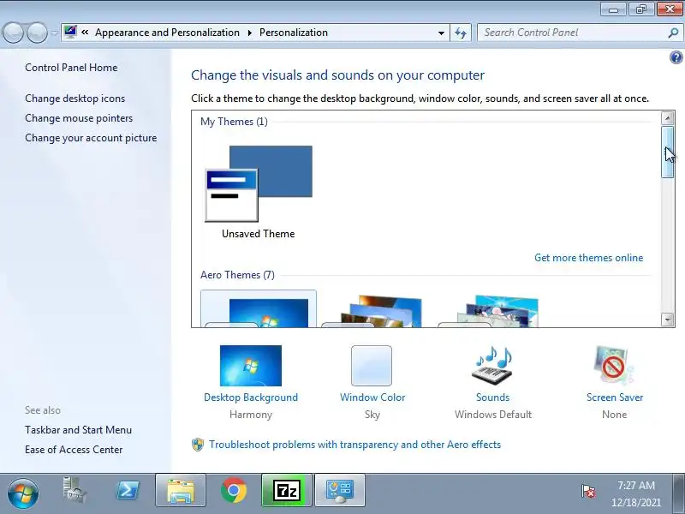This screenshot has width=685, height=514.
Task: Go to Control Panel Home
Action: coord(71,68)
